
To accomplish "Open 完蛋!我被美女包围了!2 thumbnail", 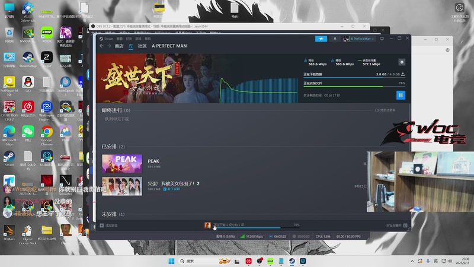I will coord(122,186).
